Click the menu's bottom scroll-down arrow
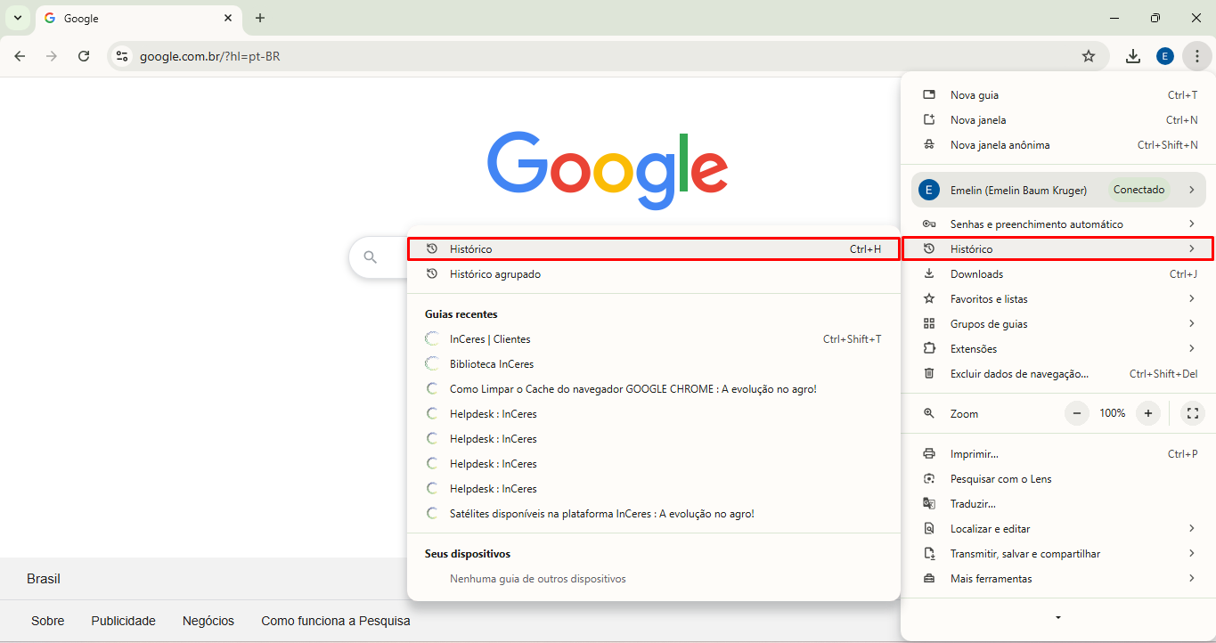Viewport: 1216px width, 643px height. coord(1058,617)
